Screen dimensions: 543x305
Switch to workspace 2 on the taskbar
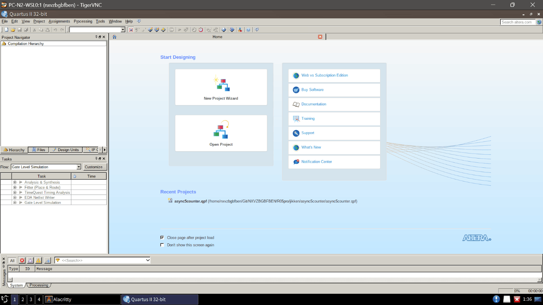[x=22, y=299]
